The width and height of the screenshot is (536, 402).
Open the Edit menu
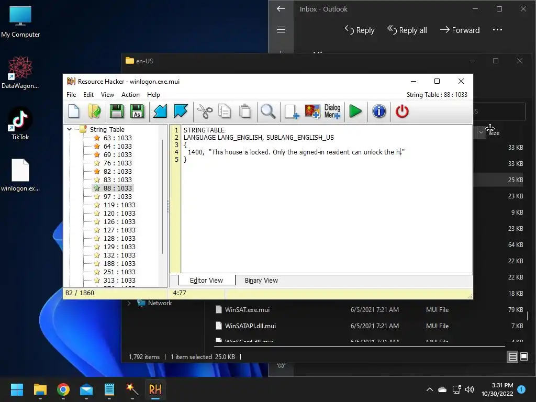click(88, 95)
